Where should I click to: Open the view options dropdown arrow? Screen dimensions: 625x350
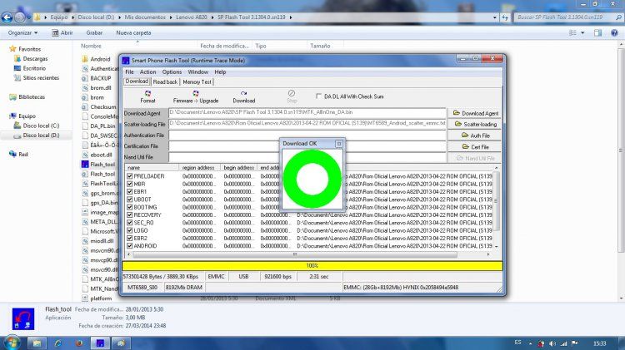tap(582, 33)
